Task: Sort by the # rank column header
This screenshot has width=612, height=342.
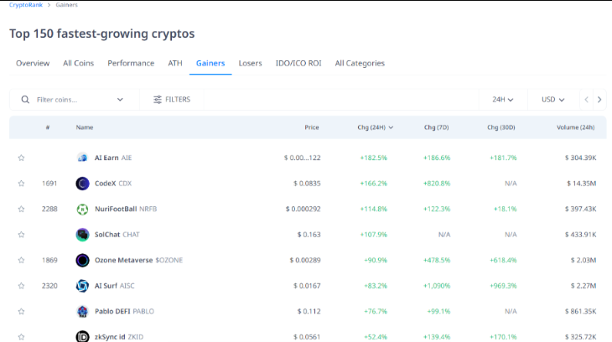Action: (x=48, y=127)
